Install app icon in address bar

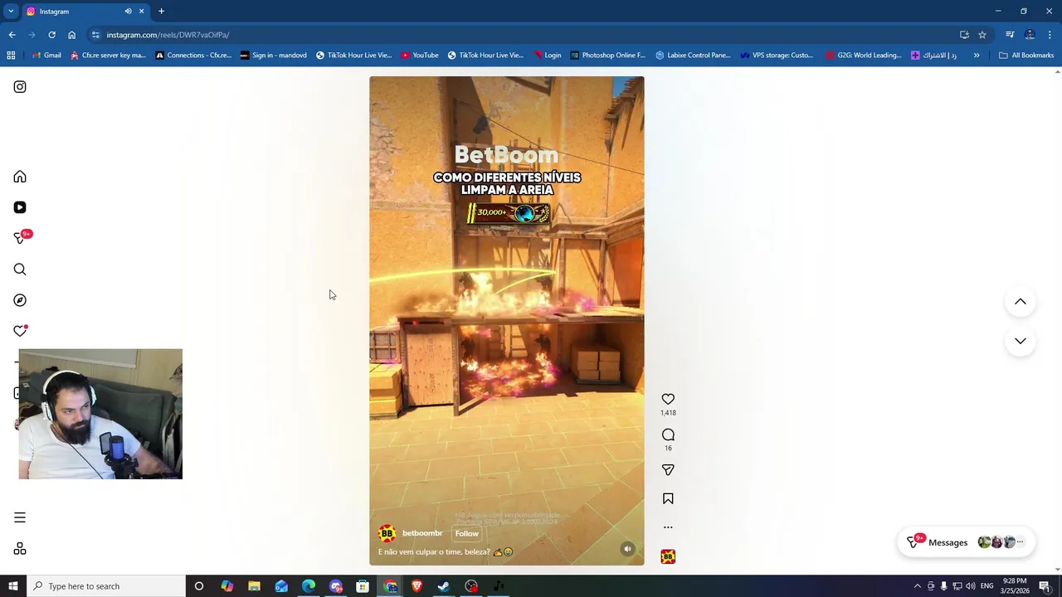click(964, 35)
